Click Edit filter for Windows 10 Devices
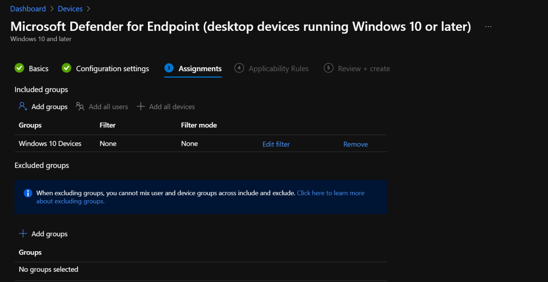The image size is (548, 282). tap(276, 144)
